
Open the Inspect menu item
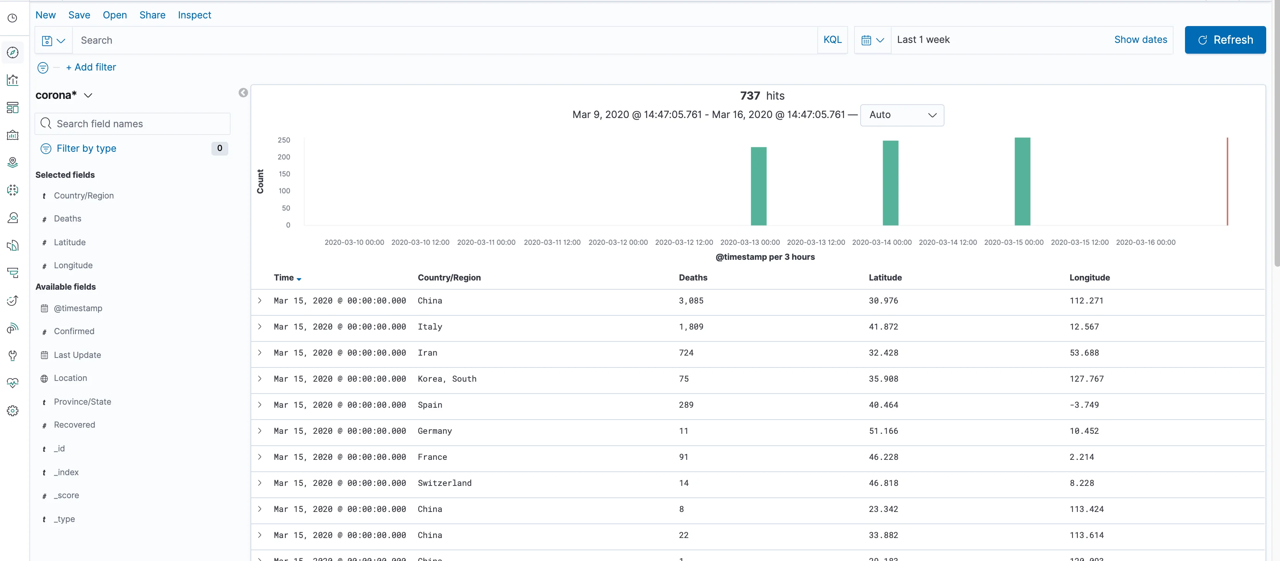(194, 15)
